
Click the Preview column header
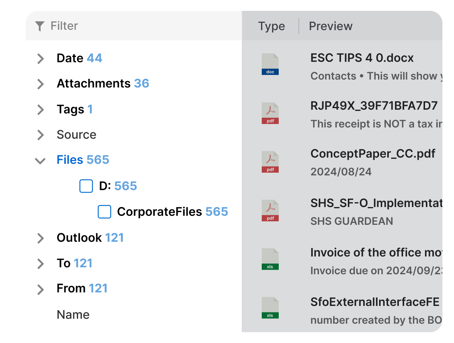click(x=330, y=26)
